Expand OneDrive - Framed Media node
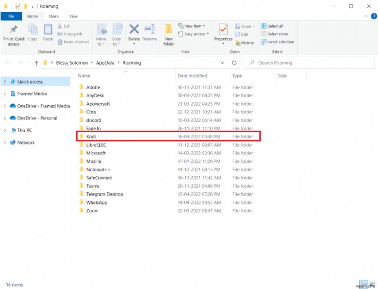378x289 pixels. pos(5,106)
